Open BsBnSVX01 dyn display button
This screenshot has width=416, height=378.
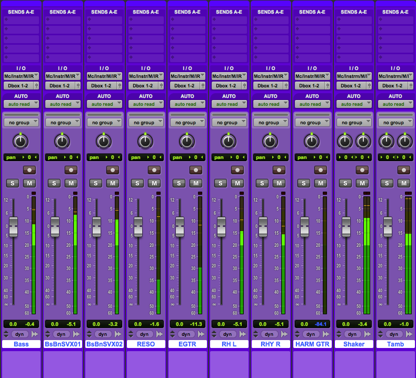(61, 334)
